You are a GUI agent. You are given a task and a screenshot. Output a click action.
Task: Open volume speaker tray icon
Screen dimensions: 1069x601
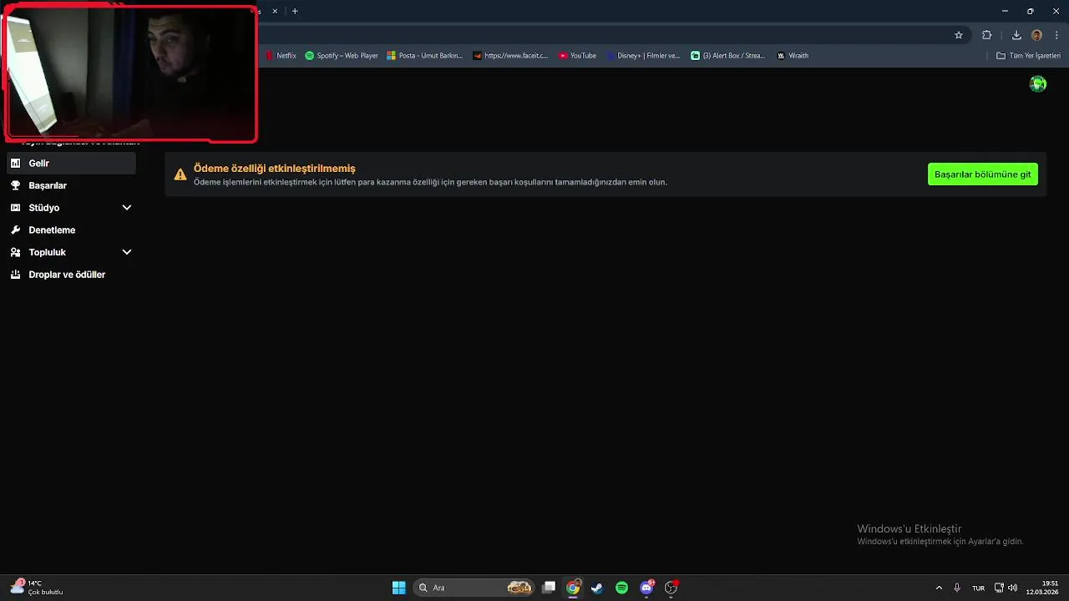pyautogui.click(x=1012, y=588)
